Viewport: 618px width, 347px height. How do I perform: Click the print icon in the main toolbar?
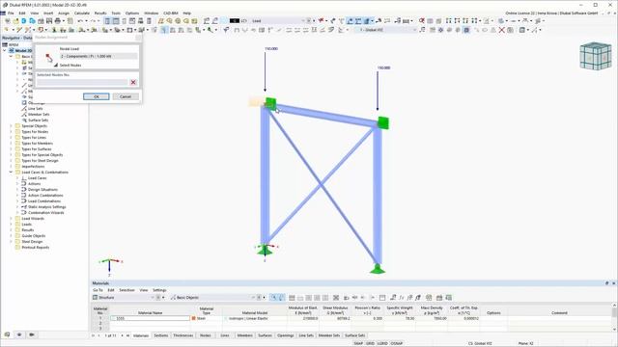[x=58, y=21]
